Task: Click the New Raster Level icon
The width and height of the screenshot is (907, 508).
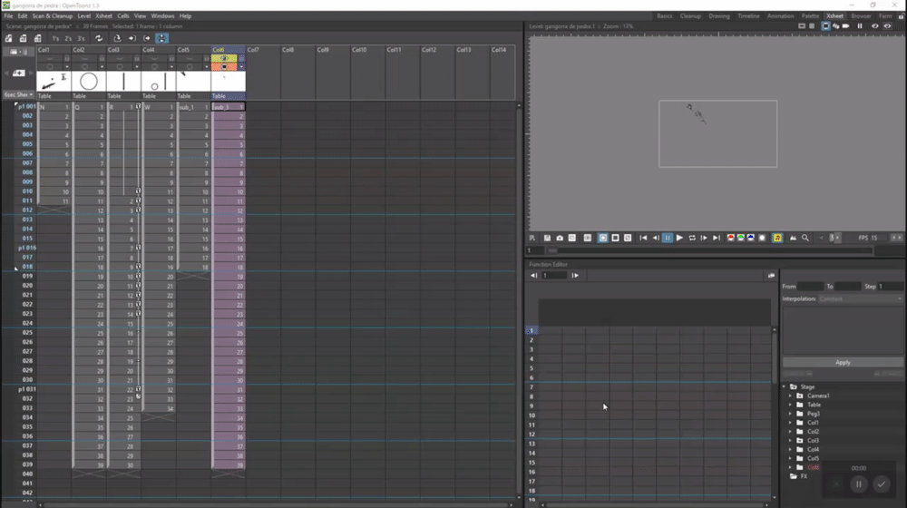Action: 37,38
